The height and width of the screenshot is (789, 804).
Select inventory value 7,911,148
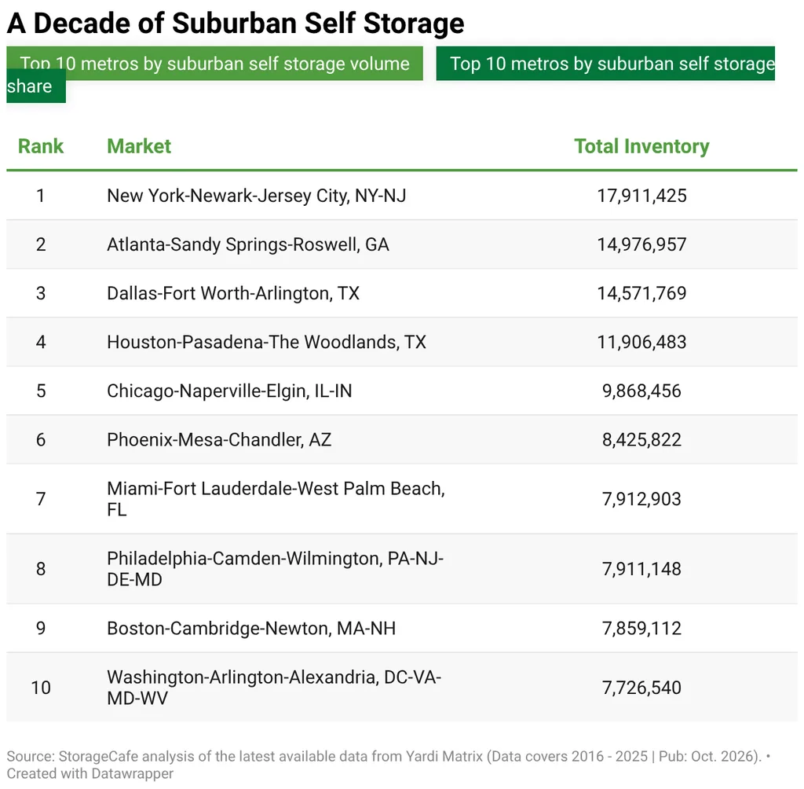point(641,569)
